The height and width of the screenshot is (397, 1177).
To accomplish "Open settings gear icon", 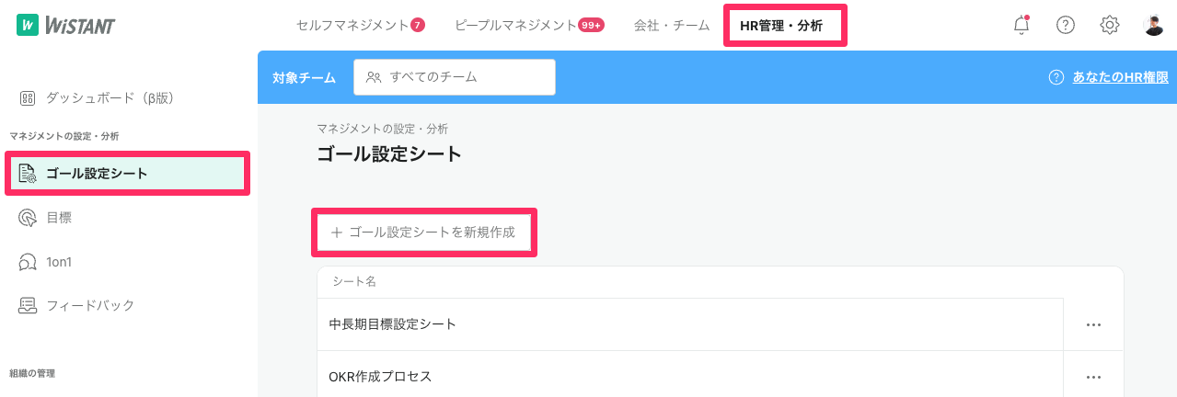I will (x=1110, y=26).
